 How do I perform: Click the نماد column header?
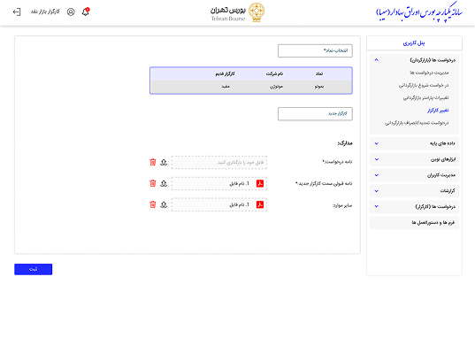pos(319,73)
